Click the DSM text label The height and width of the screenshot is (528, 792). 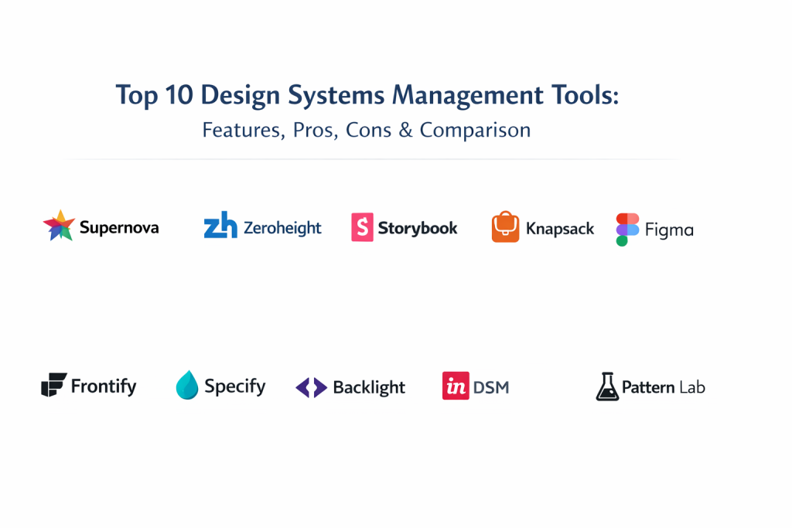492,387
